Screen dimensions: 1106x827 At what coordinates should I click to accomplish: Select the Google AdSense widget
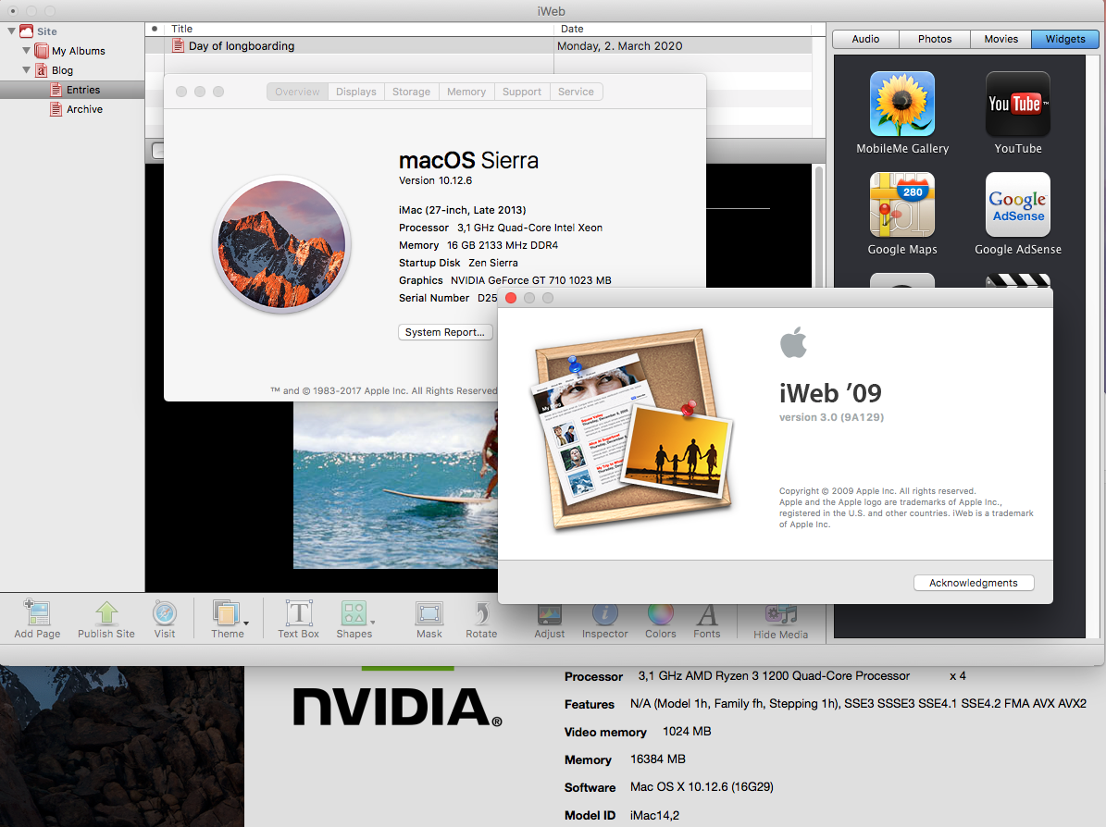tap(1018, 204)
